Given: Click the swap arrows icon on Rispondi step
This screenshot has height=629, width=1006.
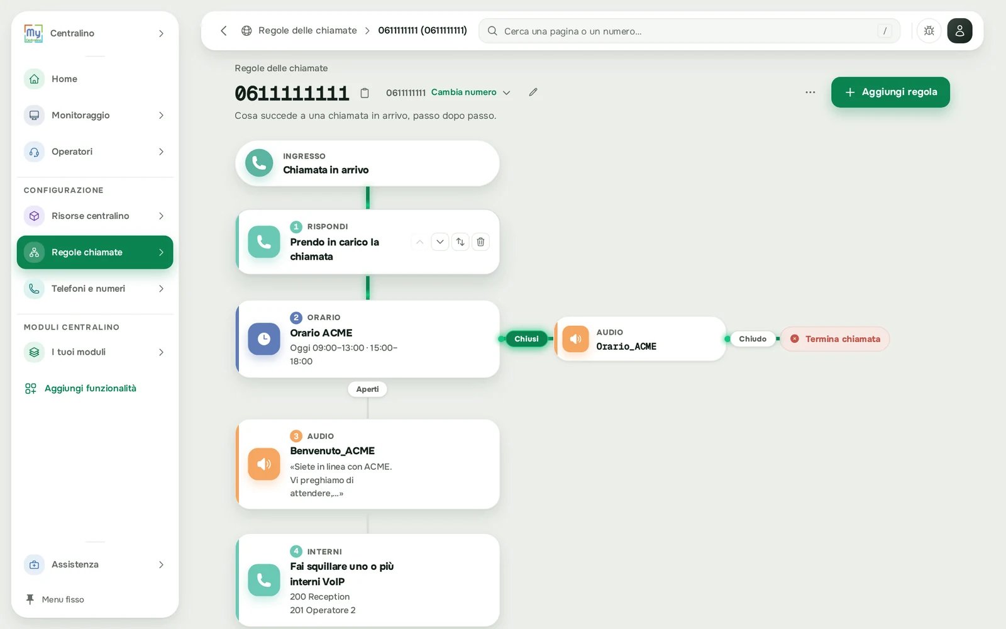Looking at the screenshot, I should point(460,242).
